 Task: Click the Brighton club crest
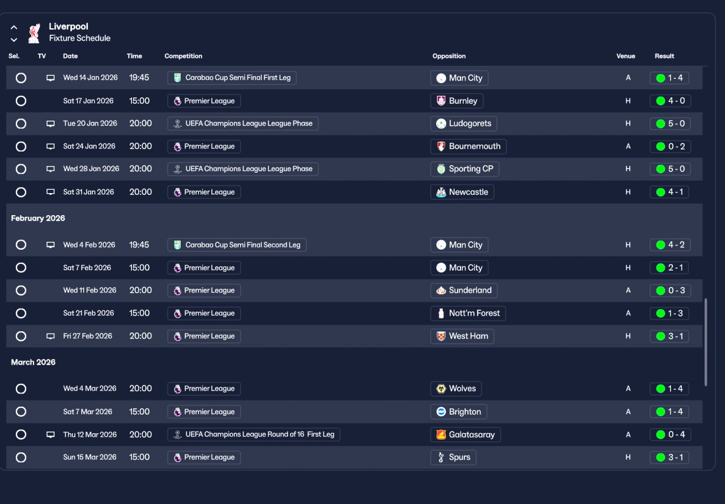(441, 412)
